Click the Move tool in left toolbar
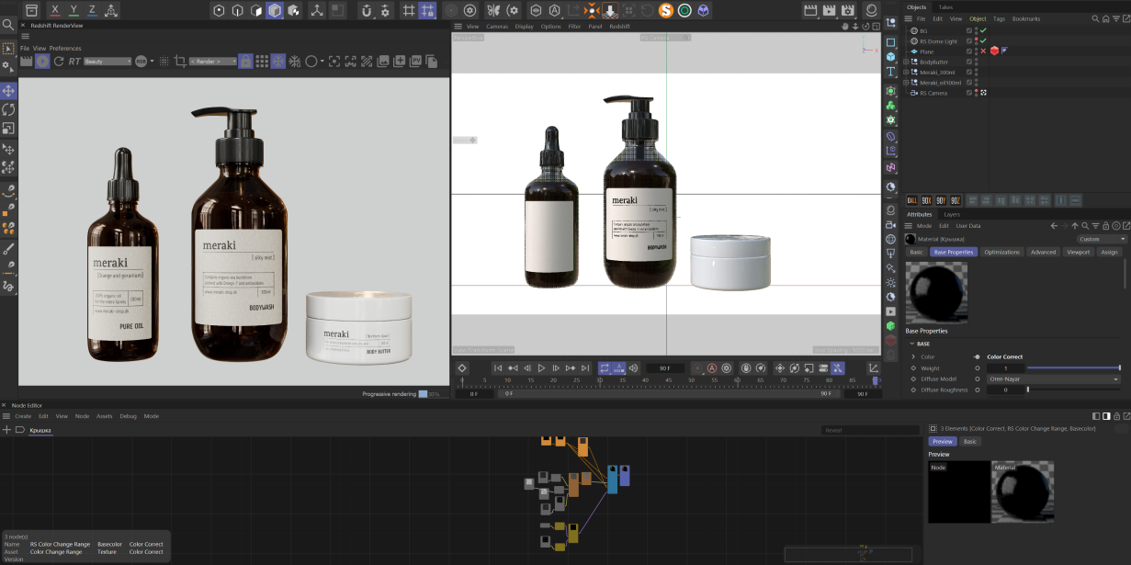This screenshot has width=1131, height=565. [x=8, y=91]
